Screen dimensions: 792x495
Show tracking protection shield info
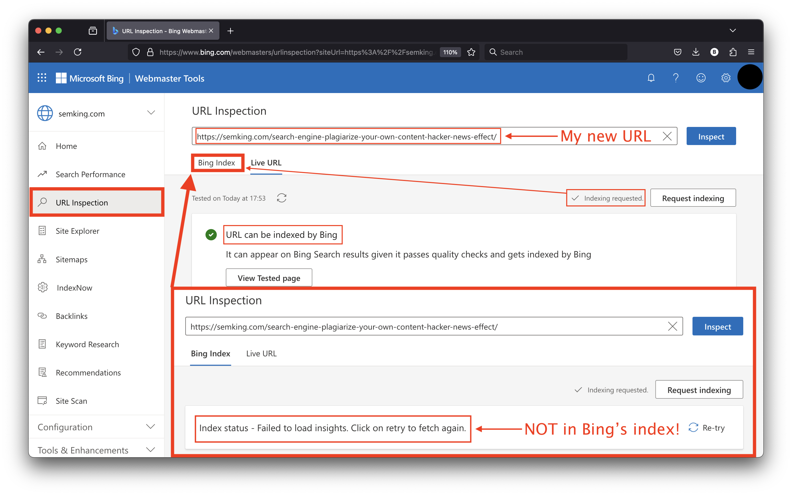pos(136,52)
